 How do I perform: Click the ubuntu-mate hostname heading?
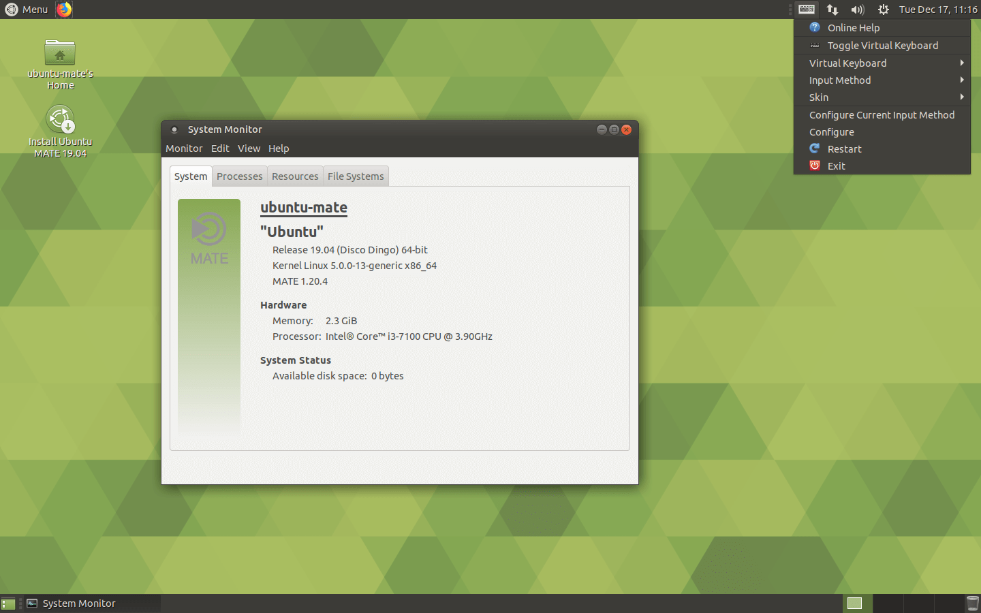[304, 208]
